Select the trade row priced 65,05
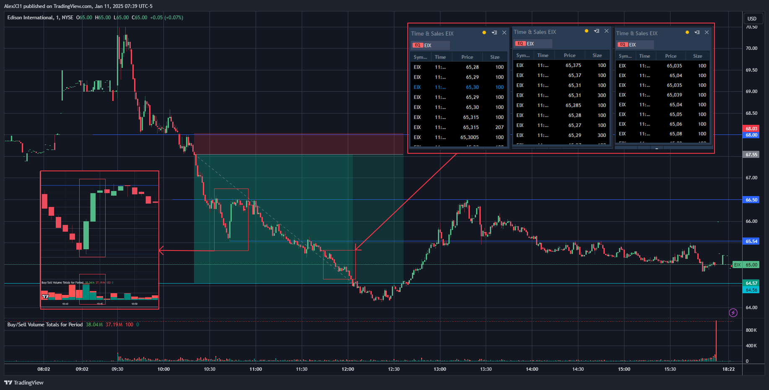 pos(663,114)
